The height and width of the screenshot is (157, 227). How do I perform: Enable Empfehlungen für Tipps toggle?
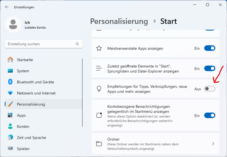pos(209,89)
